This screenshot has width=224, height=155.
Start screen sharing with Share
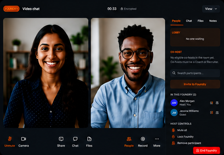pyautogui.click(x=61, y=141)
